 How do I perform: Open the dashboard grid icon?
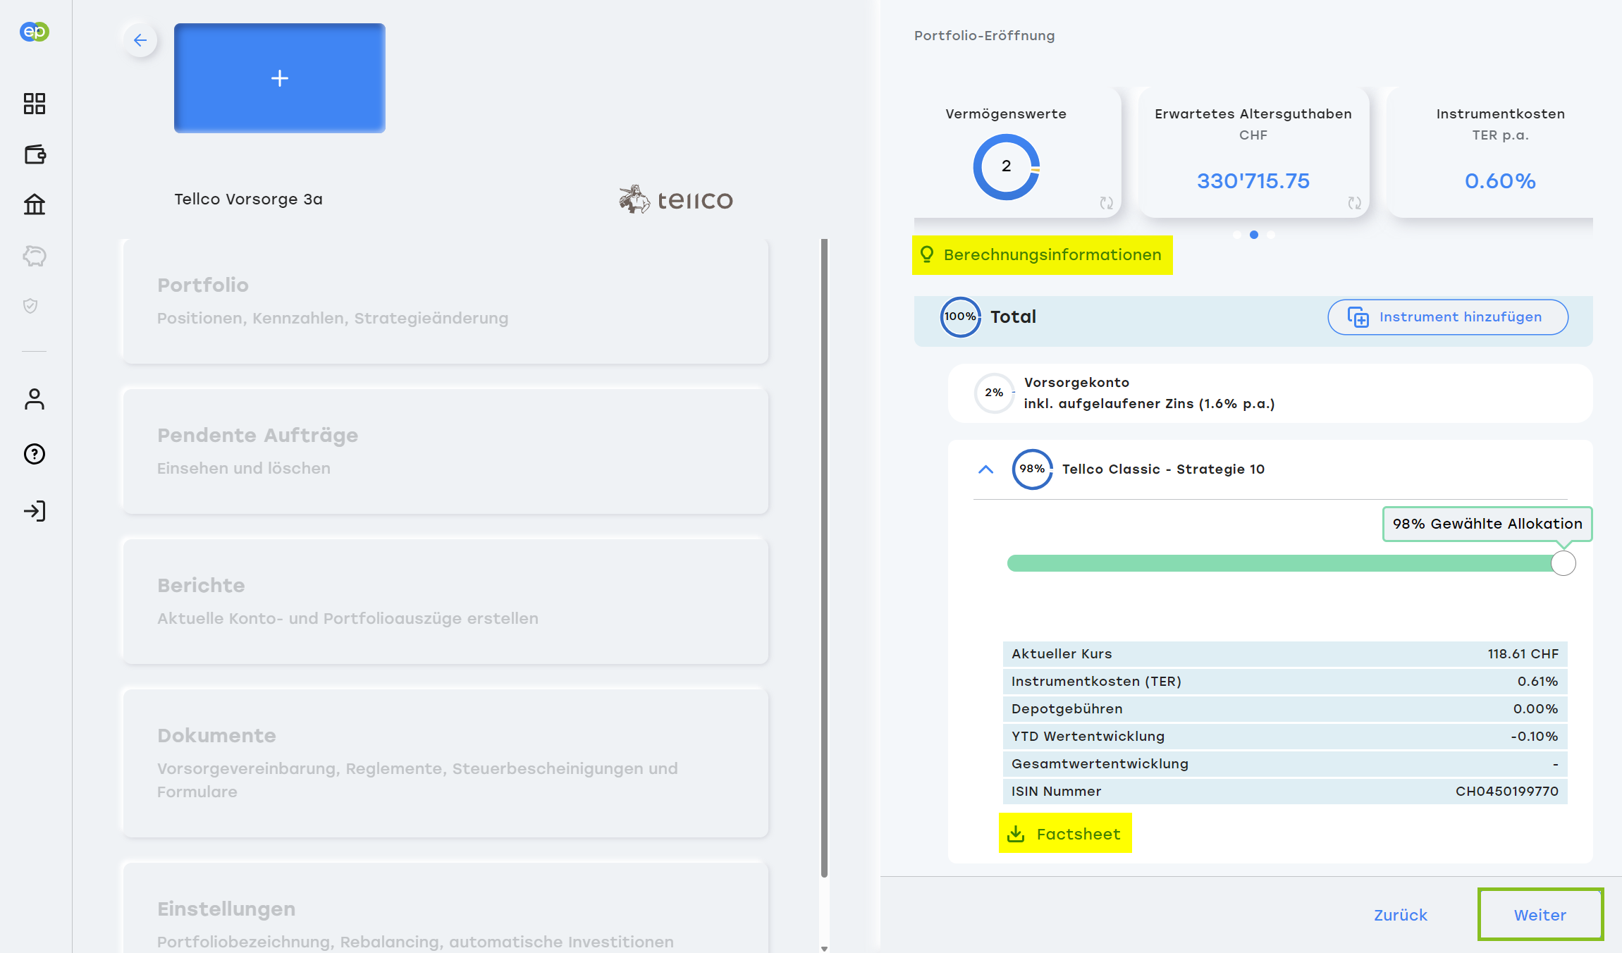[x=34, y=104]
